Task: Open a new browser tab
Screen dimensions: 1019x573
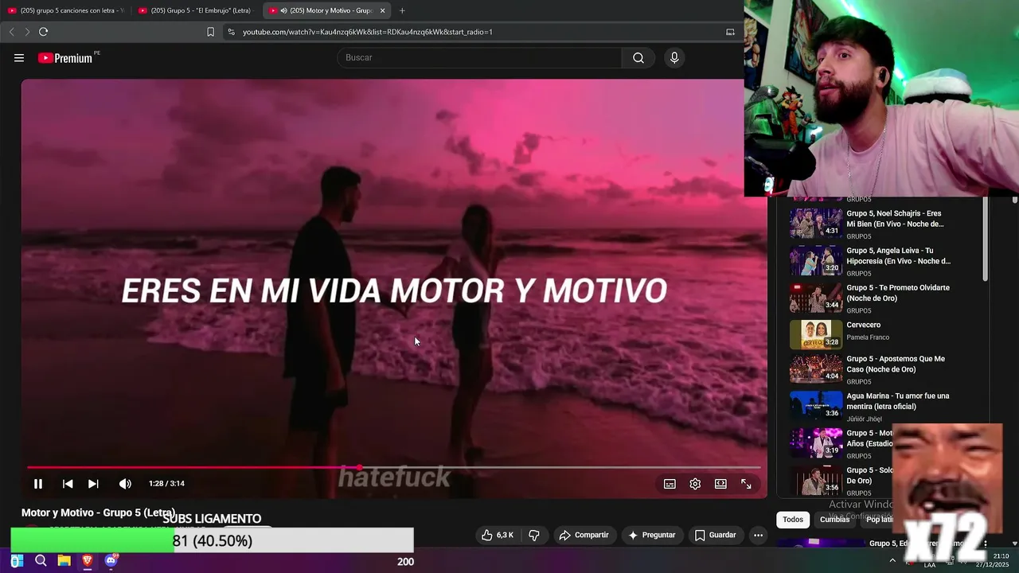Action: (402, 10)
